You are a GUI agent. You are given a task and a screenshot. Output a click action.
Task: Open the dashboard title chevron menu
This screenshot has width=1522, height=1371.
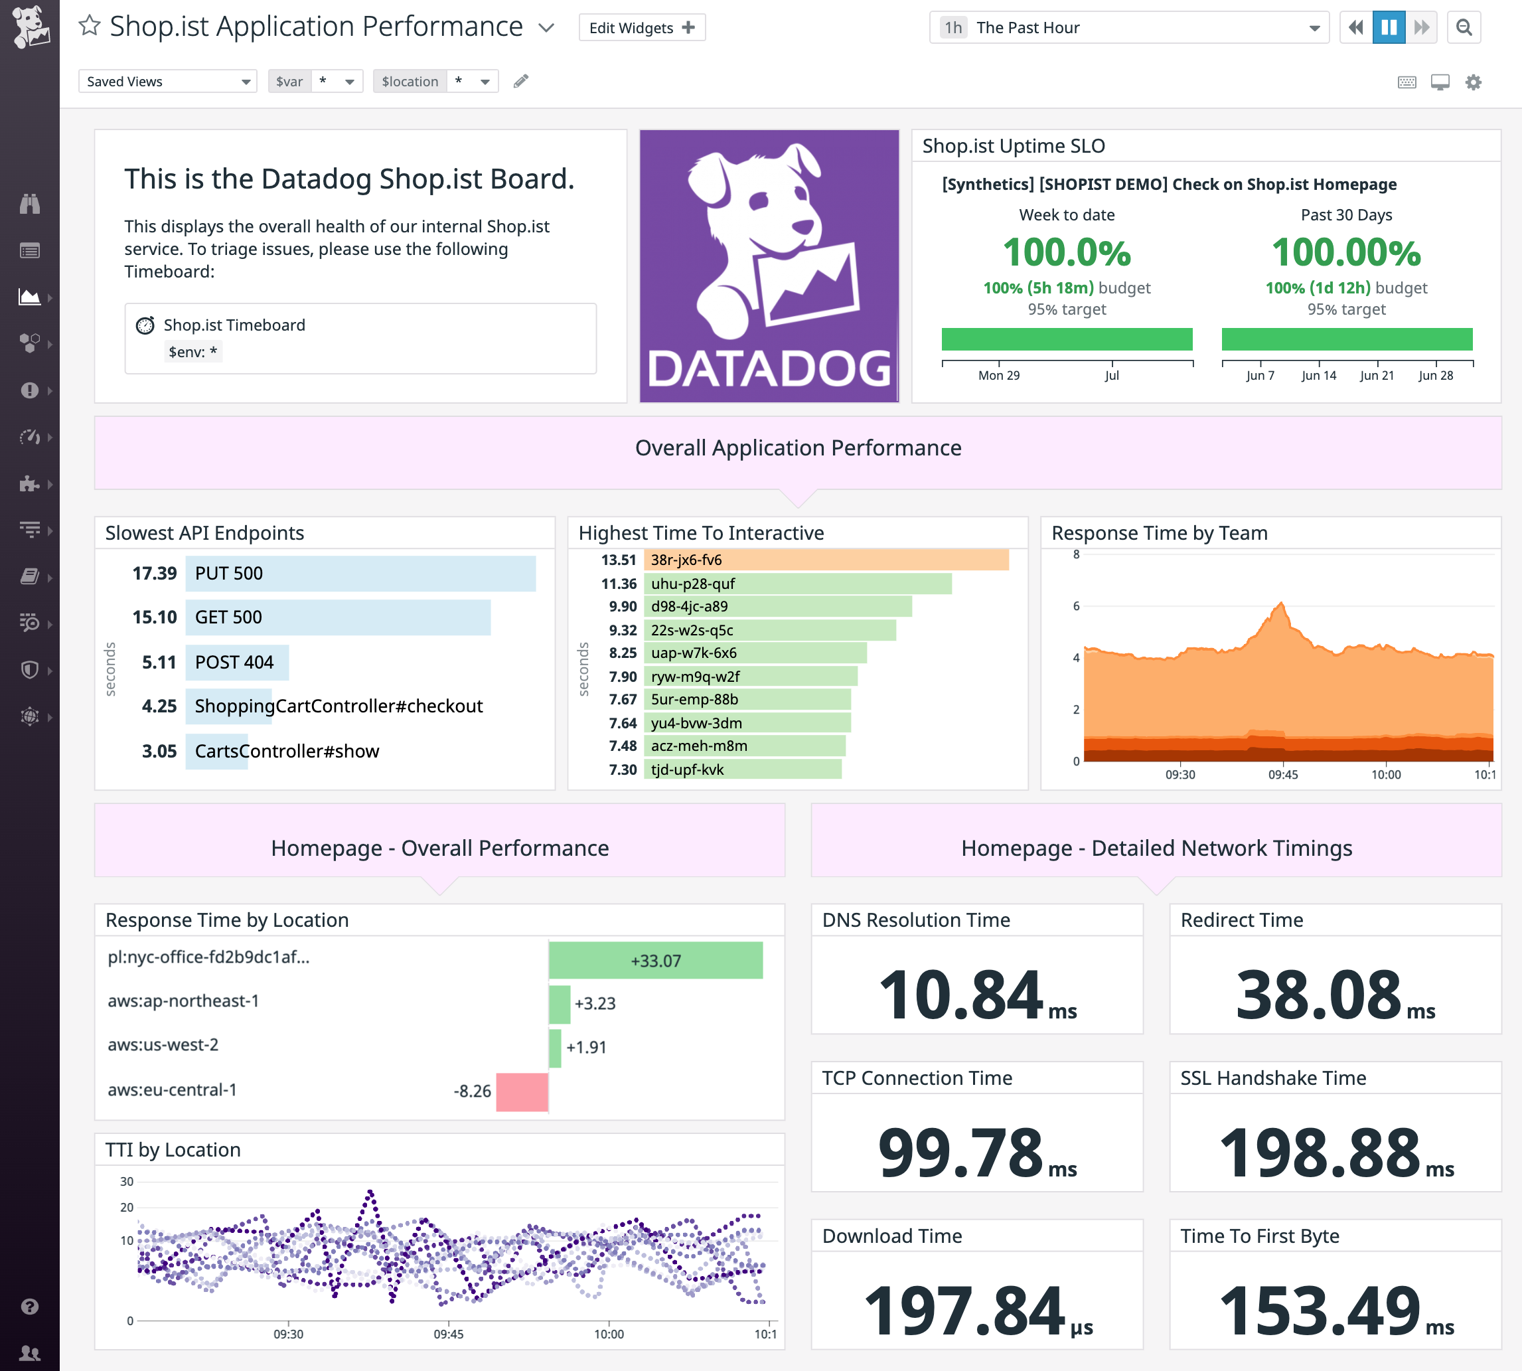[x=545, y=28]
